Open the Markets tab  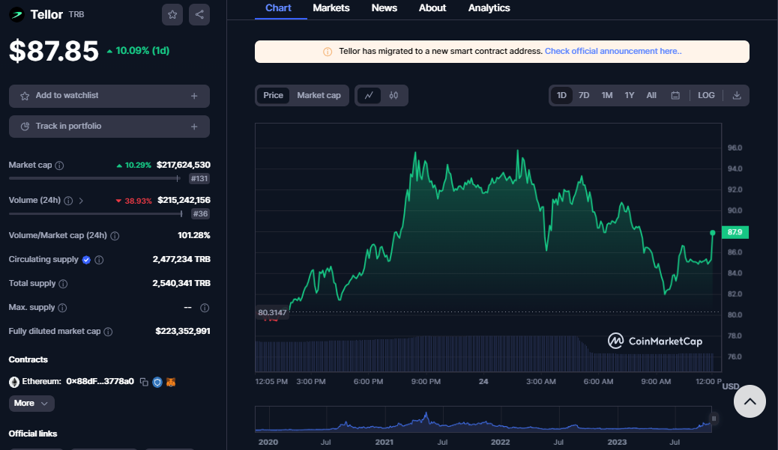pos(331,8)
